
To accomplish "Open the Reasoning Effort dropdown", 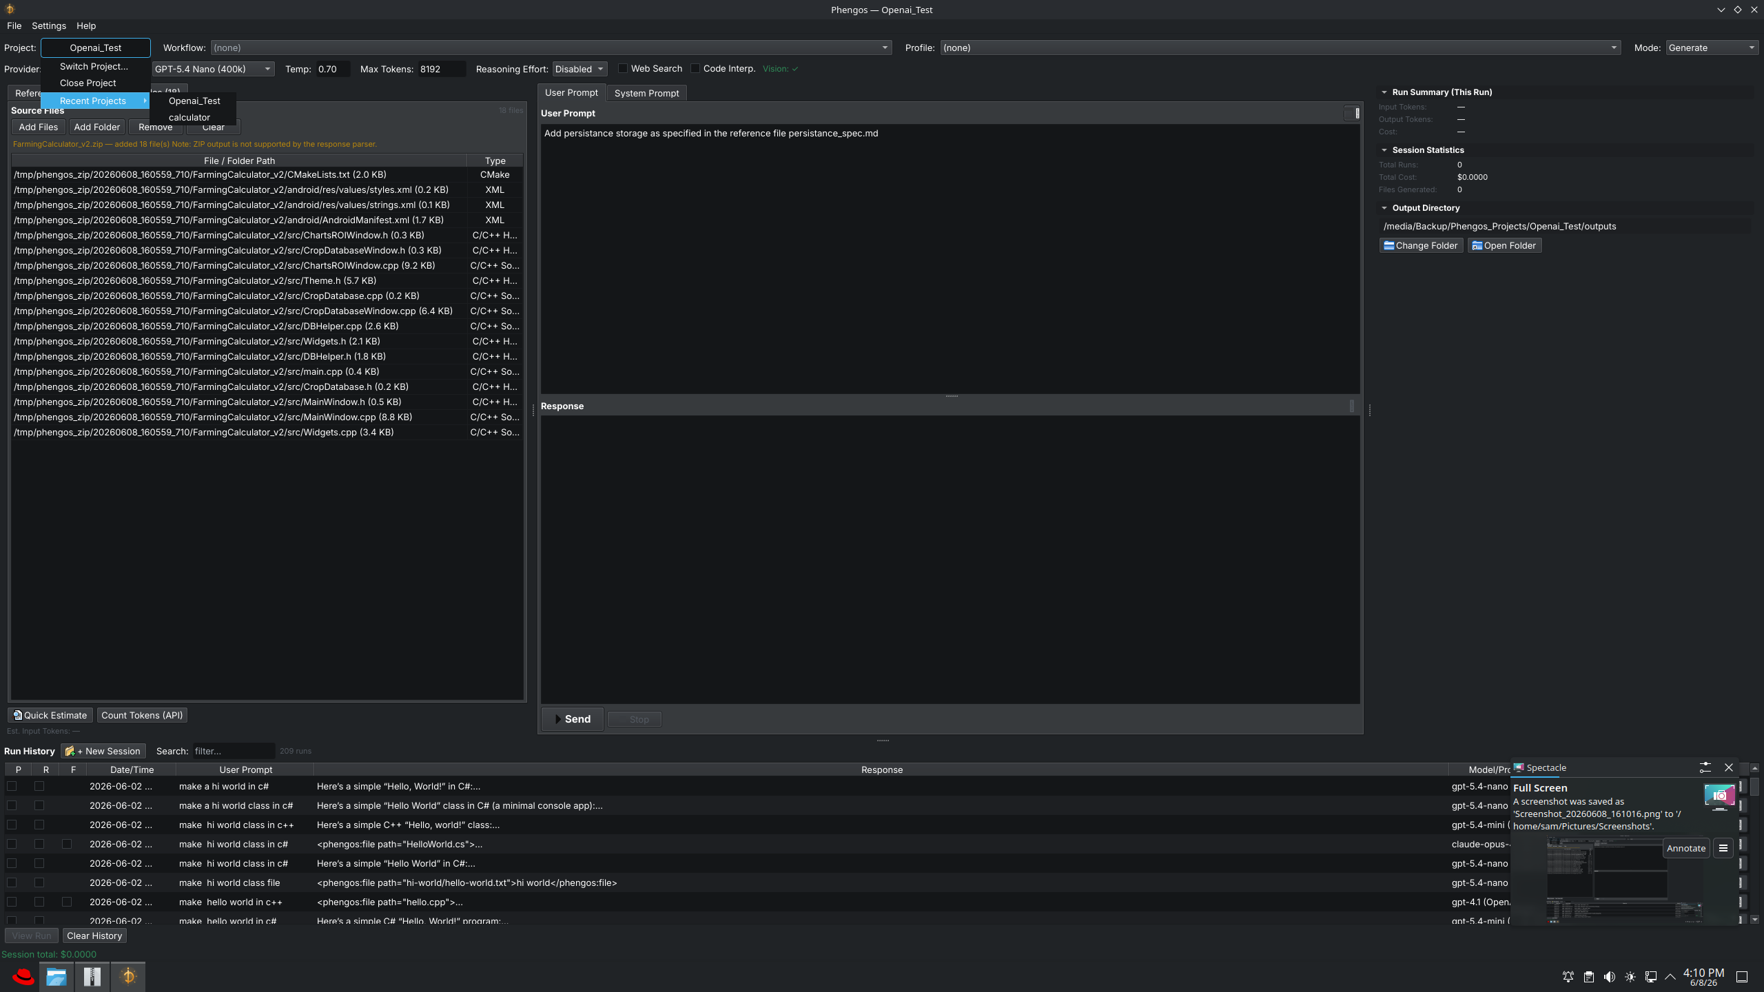I will pos(580,69).
